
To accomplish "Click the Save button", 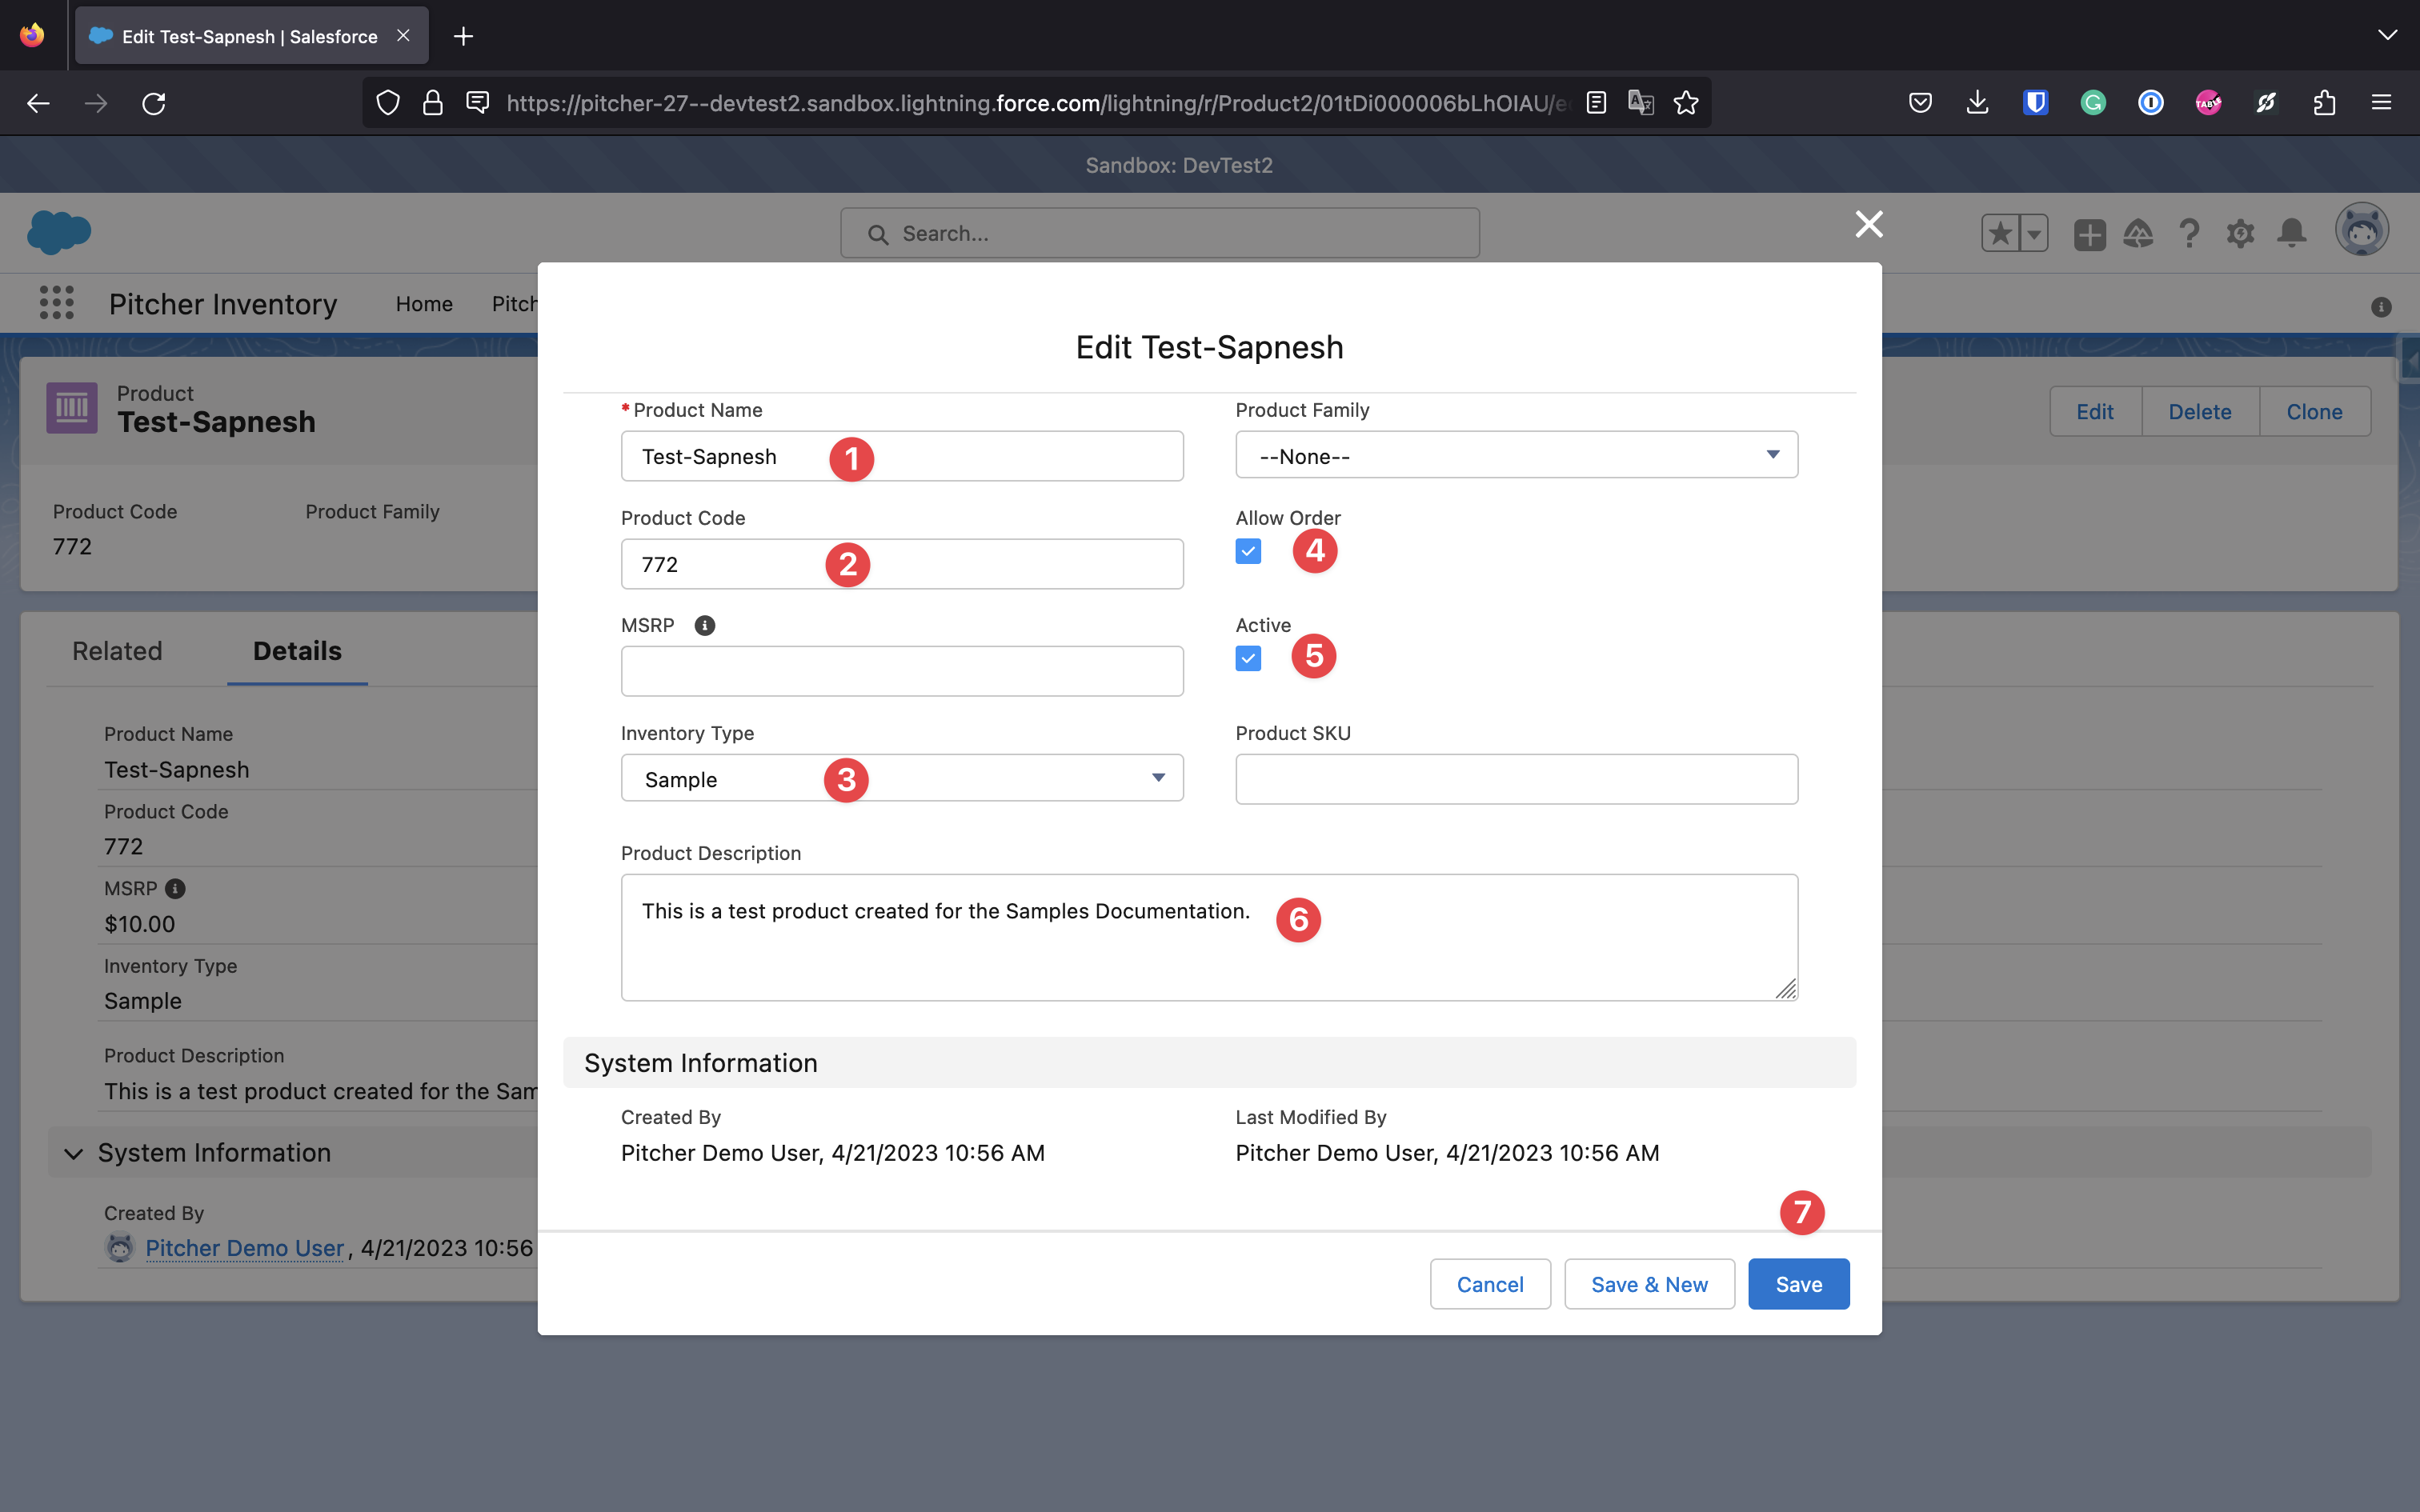I will (x=1798, y=1284).
